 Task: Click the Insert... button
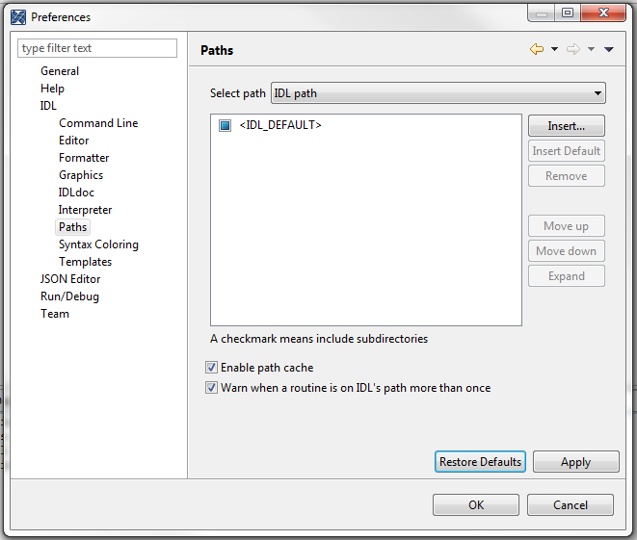[x=567, y=126]
